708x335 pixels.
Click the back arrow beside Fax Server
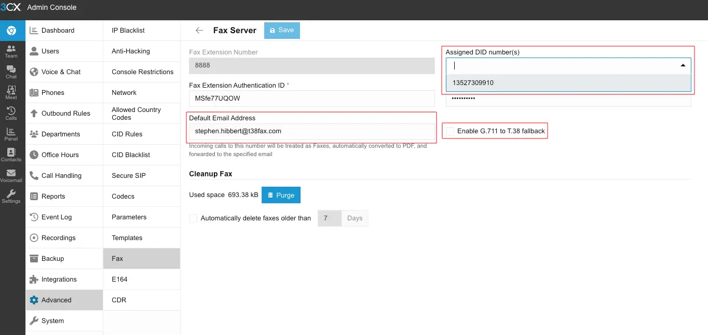tap(199, 31)
